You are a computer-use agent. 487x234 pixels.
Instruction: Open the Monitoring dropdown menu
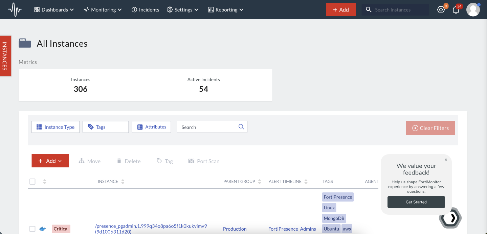[x=103, y=10]
